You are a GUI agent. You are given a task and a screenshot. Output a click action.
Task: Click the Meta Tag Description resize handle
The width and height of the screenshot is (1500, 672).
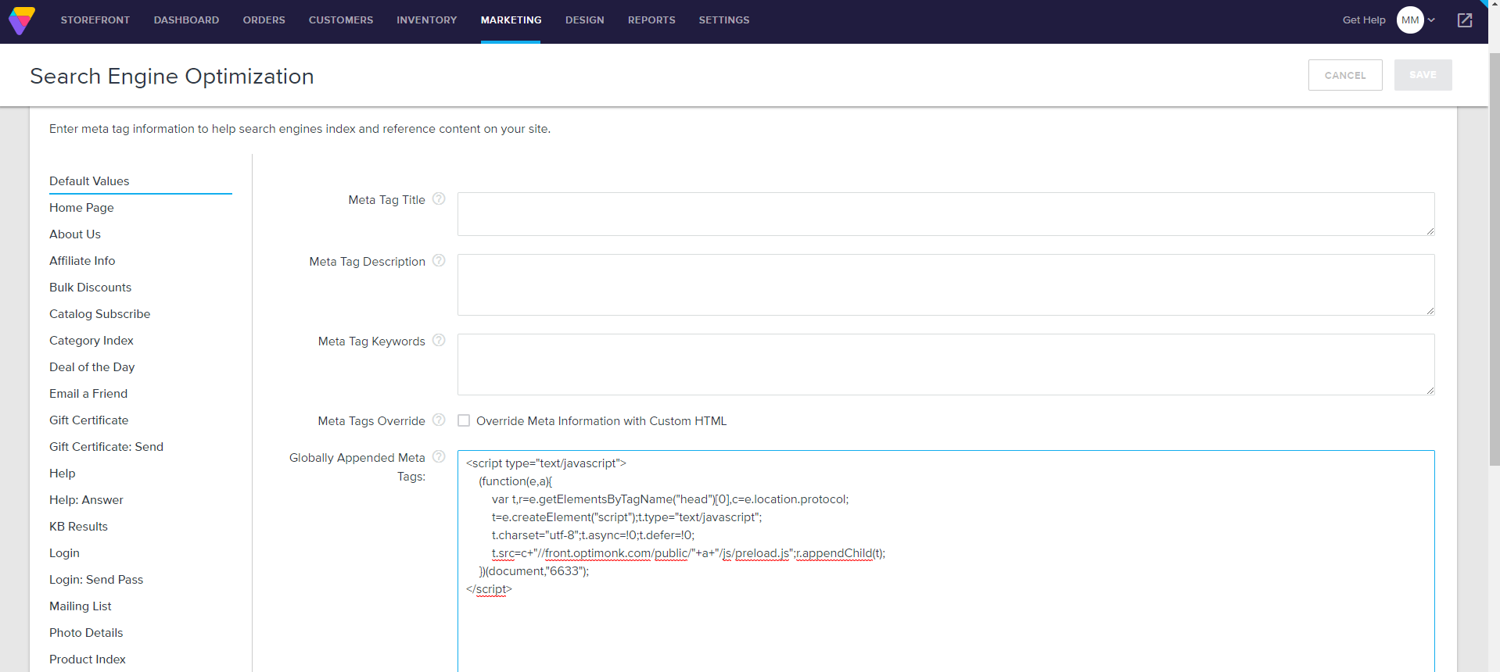pyautogui.click(x=1430, y=310)
